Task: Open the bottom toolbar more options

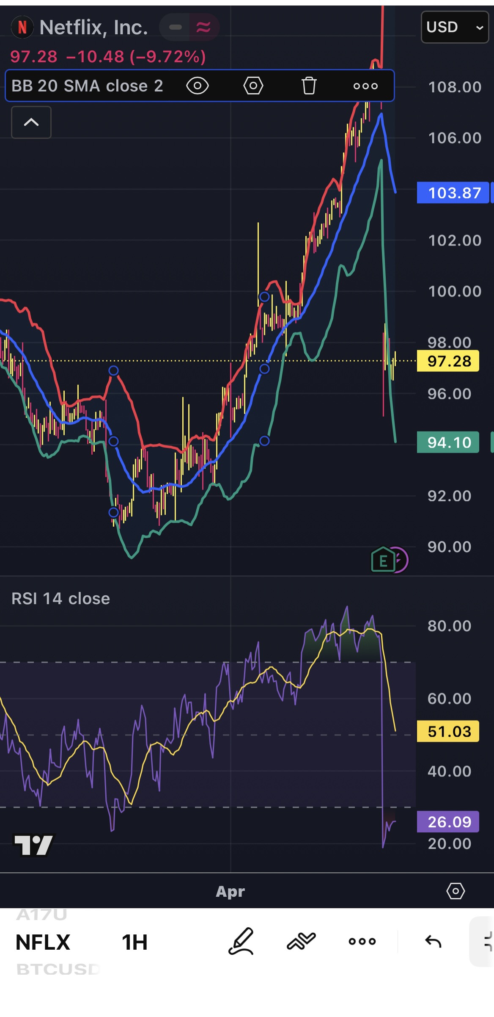Action: click(x=362, y=942)
